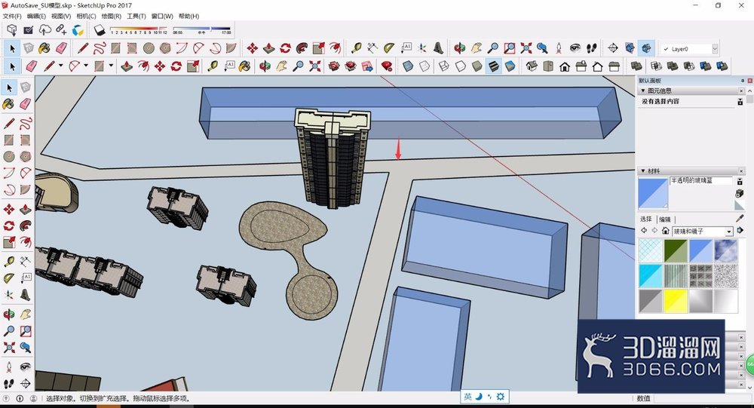Edit the material name field 半透明的玻璃蓝
Screen dimensions: 754x408
[x=700, y=180]
